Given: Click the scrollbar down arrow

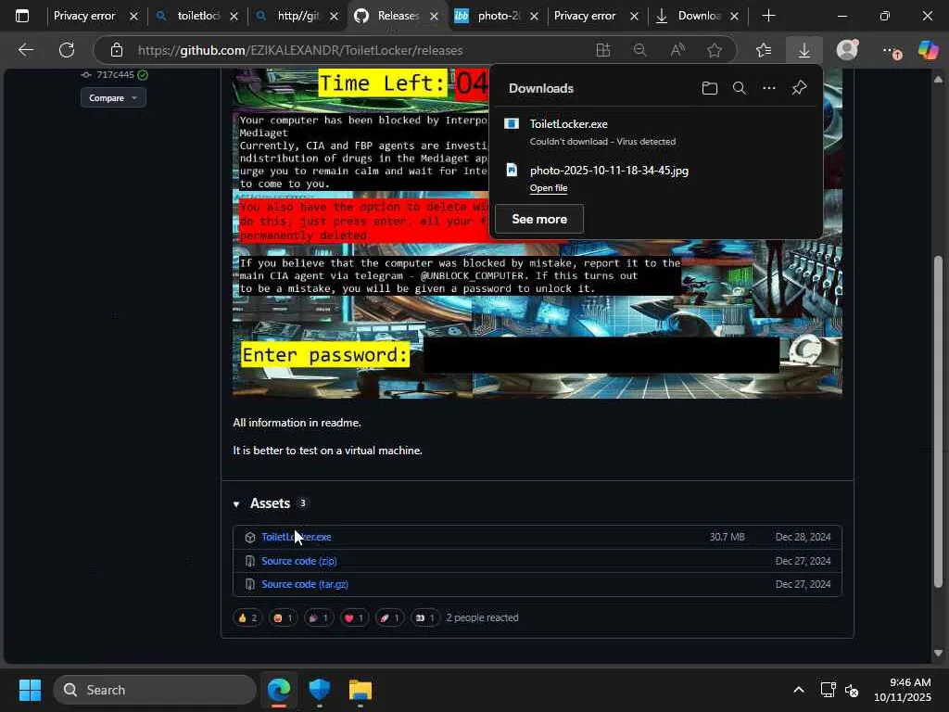Looking at the screenshot, I should [x=938, y=654].
